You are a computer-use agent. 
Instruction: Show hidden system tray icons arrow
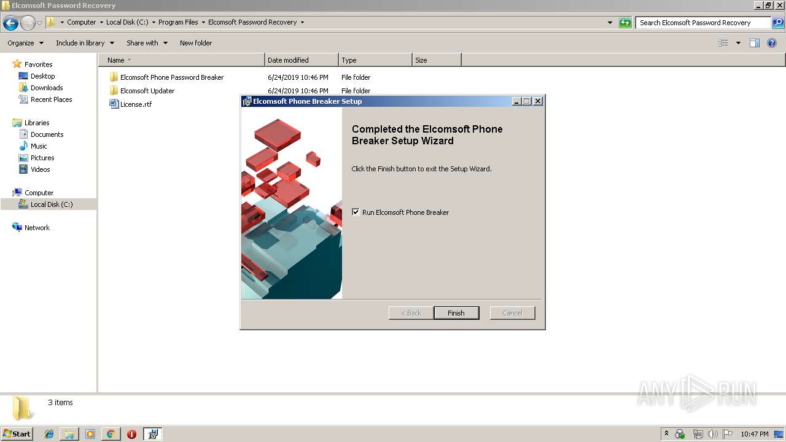(666, 434)
